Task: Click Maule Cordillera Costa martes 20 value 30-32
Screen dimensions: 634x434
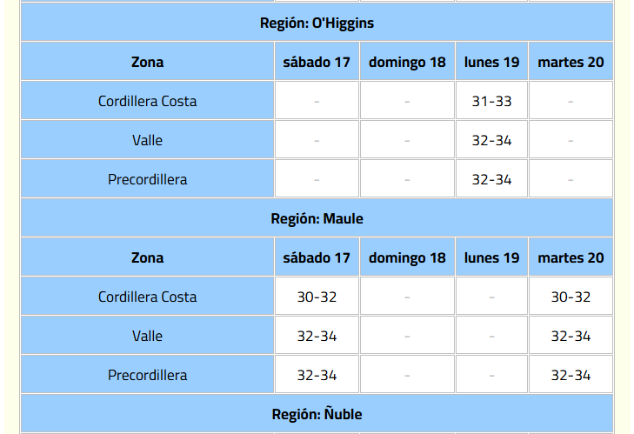Action: pos(571,297)
